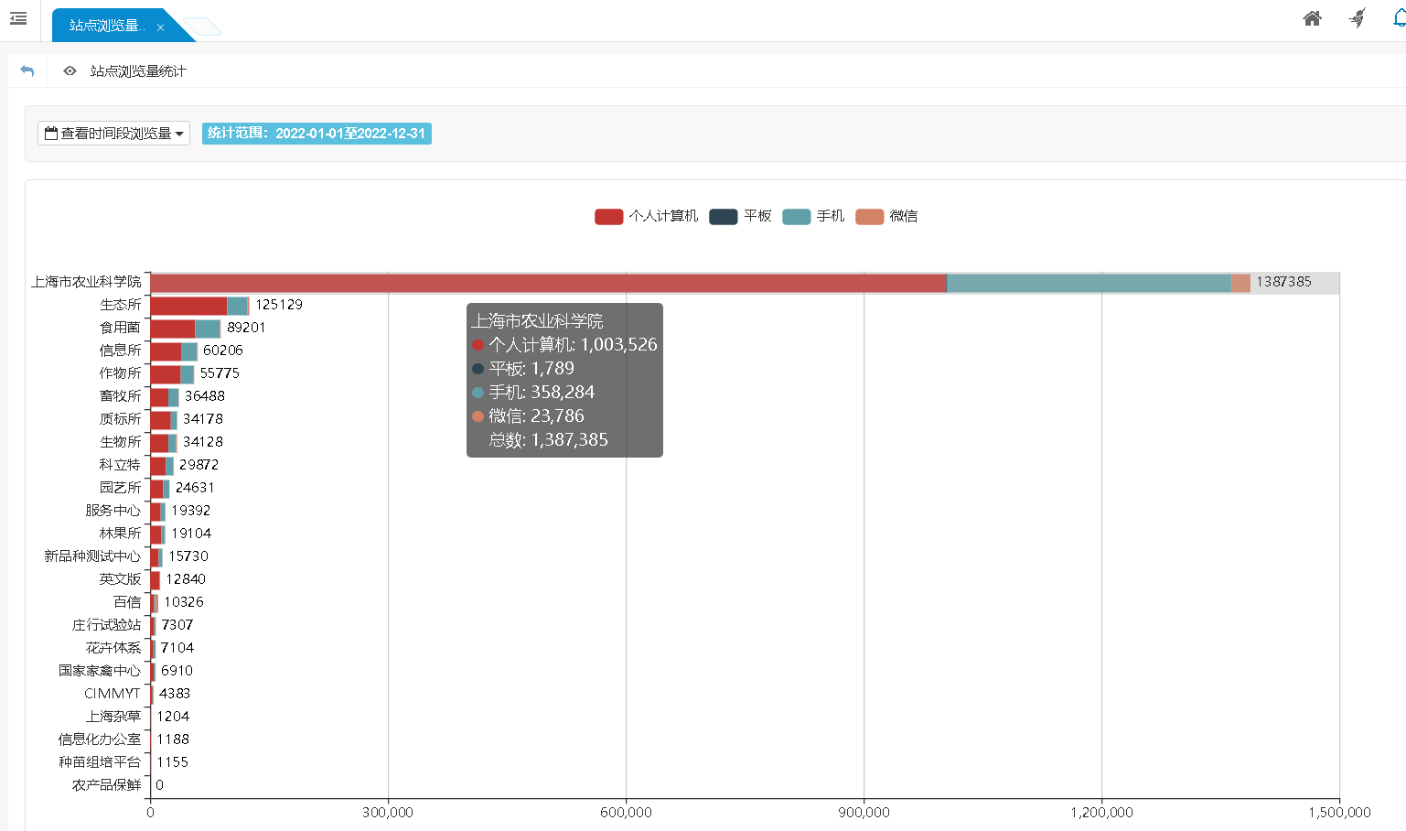The image size is (1406, 831).
Task: Click the 手机 segment of 上海市农业科学院 bar
Action: 1088,283
